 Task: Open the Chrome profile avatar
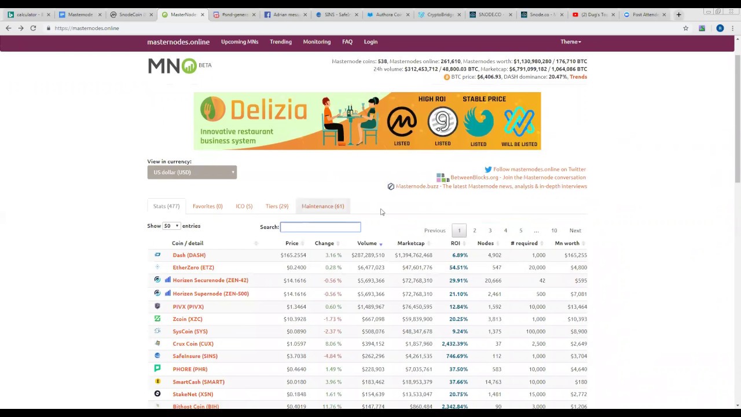pyautogui.click(x=720, y=28)
